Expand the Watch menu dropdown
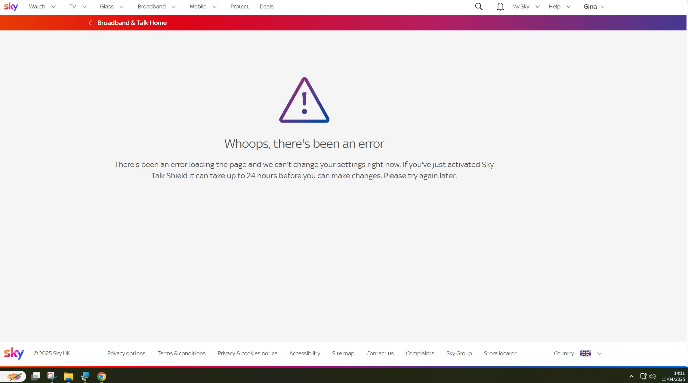The image size is (688, 383). click(42, 7)
